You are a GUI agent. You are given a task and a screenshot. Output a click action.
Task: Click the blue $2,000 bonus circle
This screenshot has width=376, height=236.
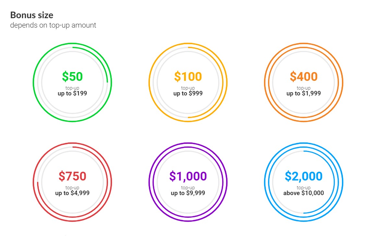(304, 182)
